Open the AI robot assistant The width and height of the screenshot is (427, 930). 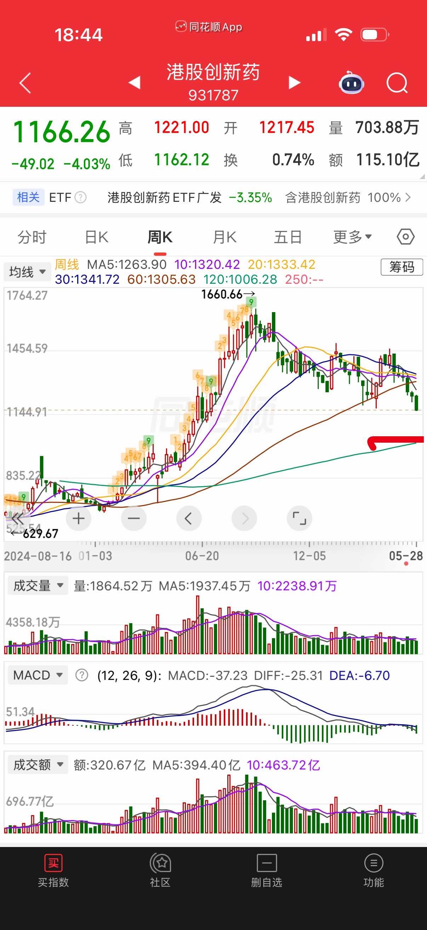[351, 83]
